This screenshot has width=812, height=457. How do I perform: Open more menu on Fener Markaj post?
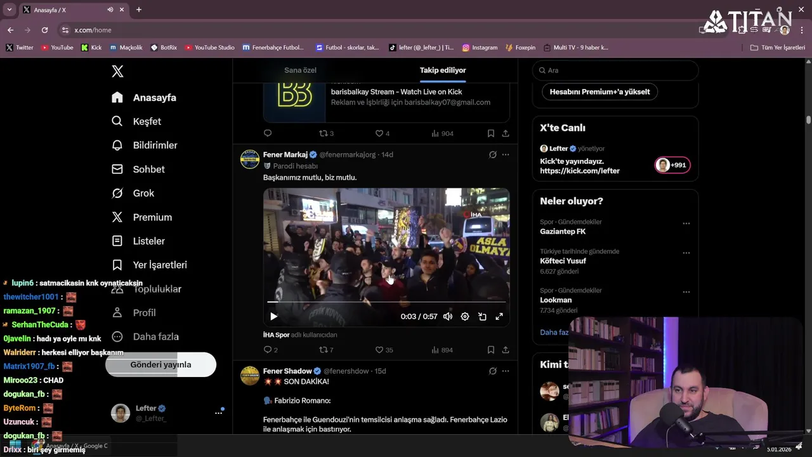point(506,154)
